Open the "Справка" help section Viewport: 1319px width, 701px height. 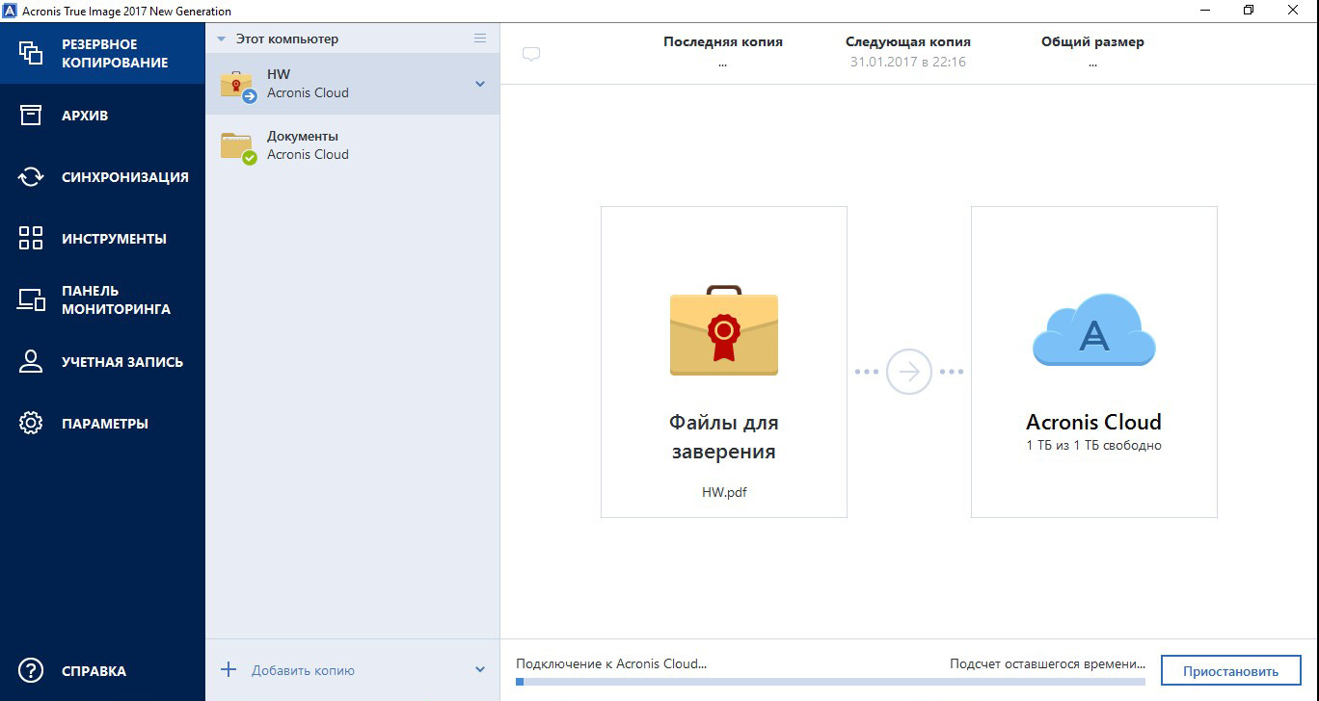point(102,670)
